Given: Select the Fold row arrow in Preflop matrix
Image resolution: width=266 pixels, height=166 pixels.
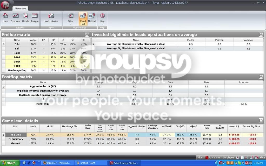Looking at the screenshot, I should (x=4, y=44).
